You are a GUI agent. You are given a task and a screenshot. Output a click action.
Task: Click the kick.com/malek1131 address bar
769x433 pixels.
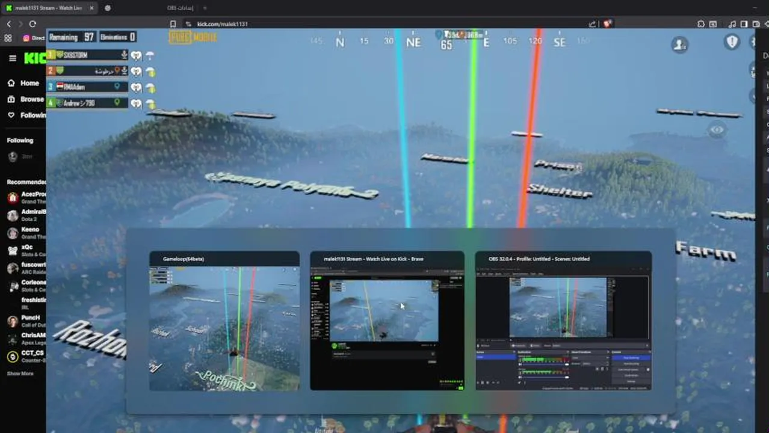[385, 24]
